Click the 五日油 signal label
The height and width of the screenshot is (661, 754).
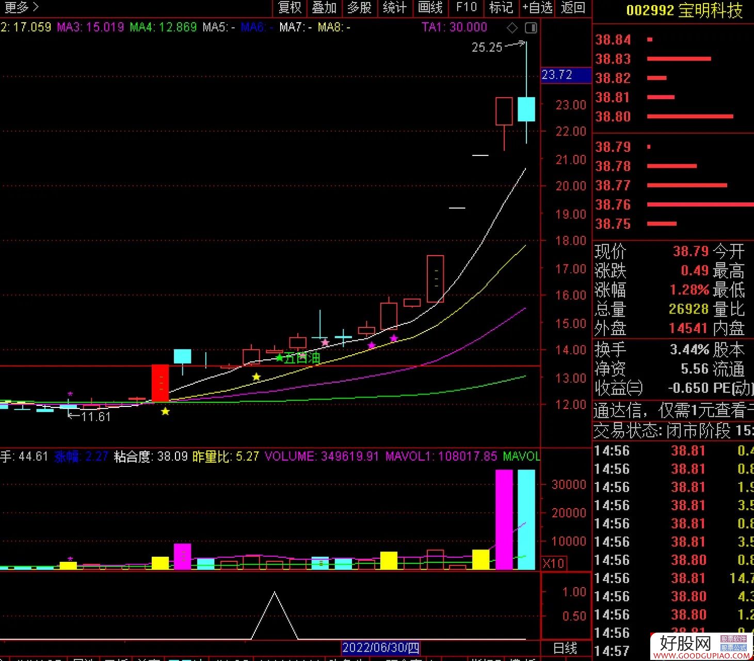pyautogui.click(x=302, y=358)
